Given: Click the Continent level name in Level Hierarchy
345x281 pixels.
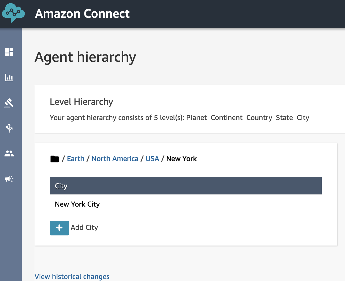Looking at the screenshot, I should 227,118.
